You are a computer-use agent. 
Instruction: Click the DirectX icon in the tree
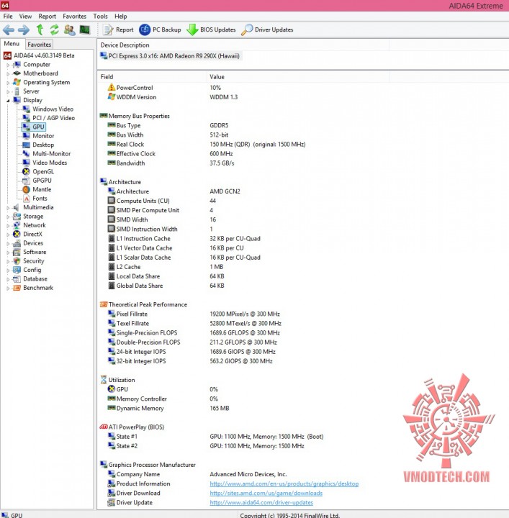[x=17, y=234]
